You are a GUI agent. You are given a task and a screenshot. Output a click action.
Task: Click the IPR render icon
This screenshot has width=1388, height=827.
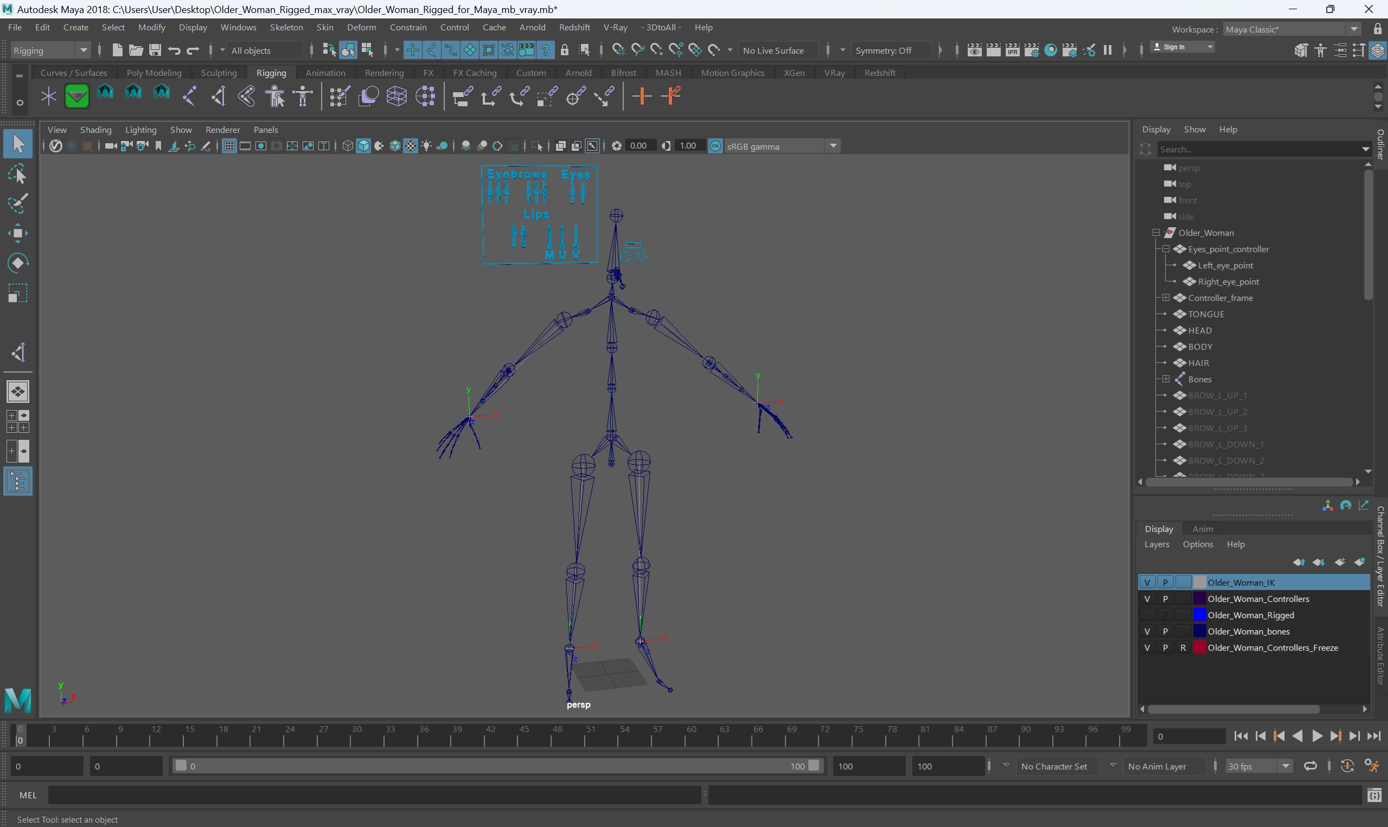1012,50
